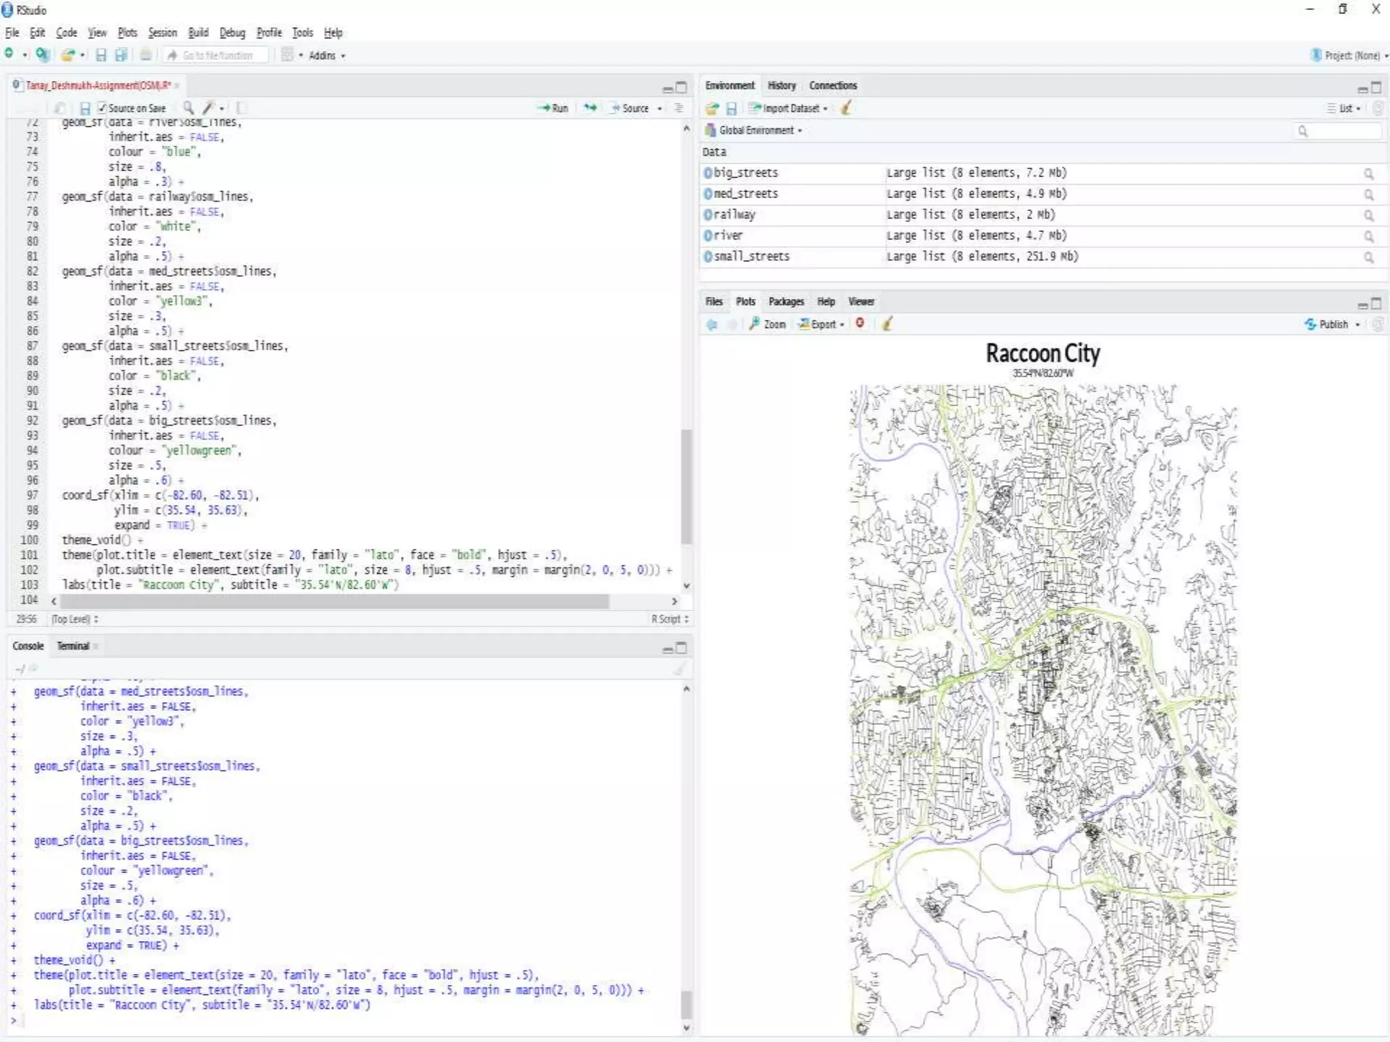Re-run previous code region icon
The image size is (1390, 1042).
pos(590,108)
